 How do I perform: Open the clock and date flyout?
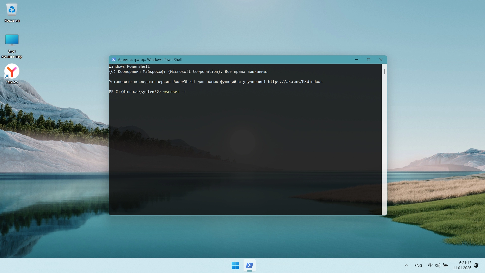(462, 265)
